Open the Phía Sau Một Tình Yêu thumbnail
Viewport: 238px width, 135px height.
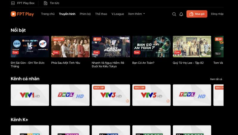tap(71, 47)
